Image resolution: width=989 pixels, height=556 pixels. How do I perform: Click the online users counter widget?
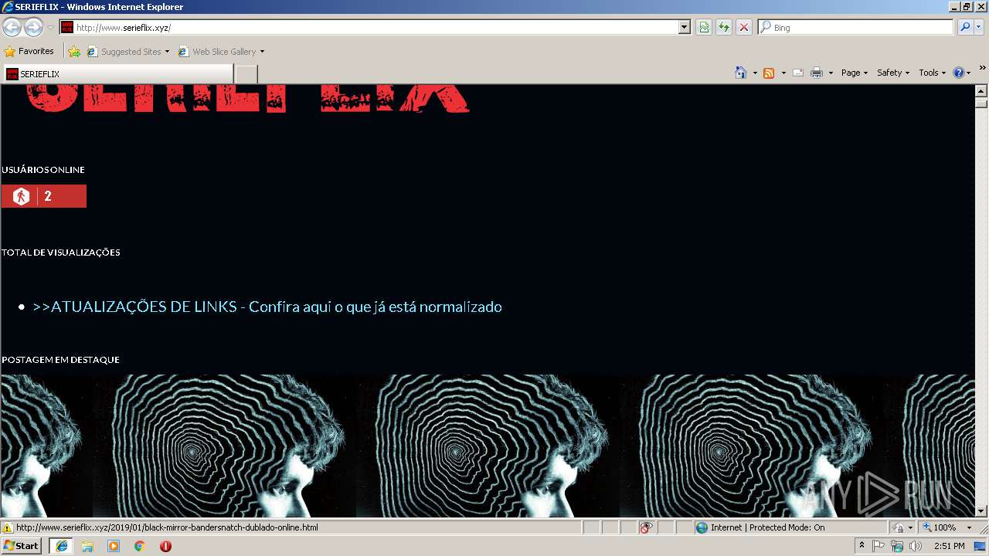(44, 196)
